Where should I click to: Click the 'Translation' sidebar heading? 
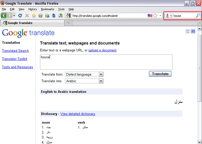11,43
